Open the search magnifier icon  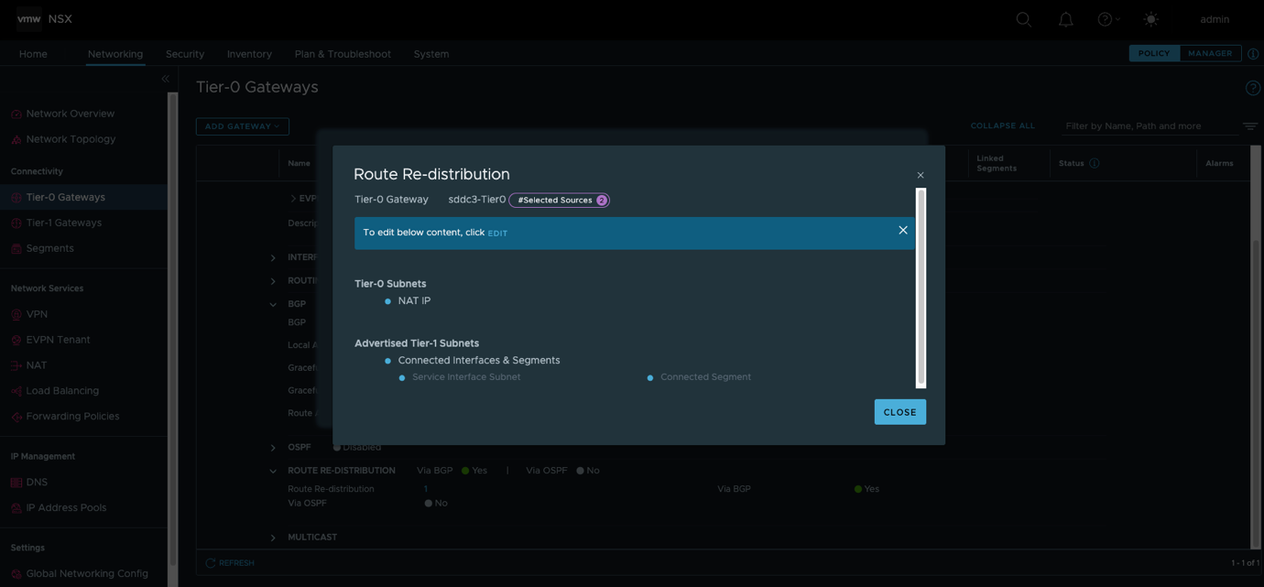tap(1024, 19)
